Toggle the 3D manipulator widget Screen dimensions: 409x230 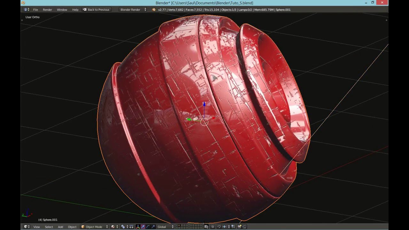[138, 227]
